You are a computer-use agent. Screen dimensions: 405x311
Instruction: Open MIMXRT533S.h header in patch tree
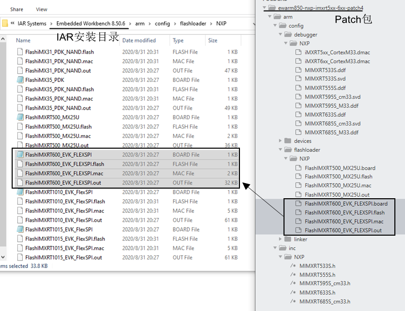[317, 266]
